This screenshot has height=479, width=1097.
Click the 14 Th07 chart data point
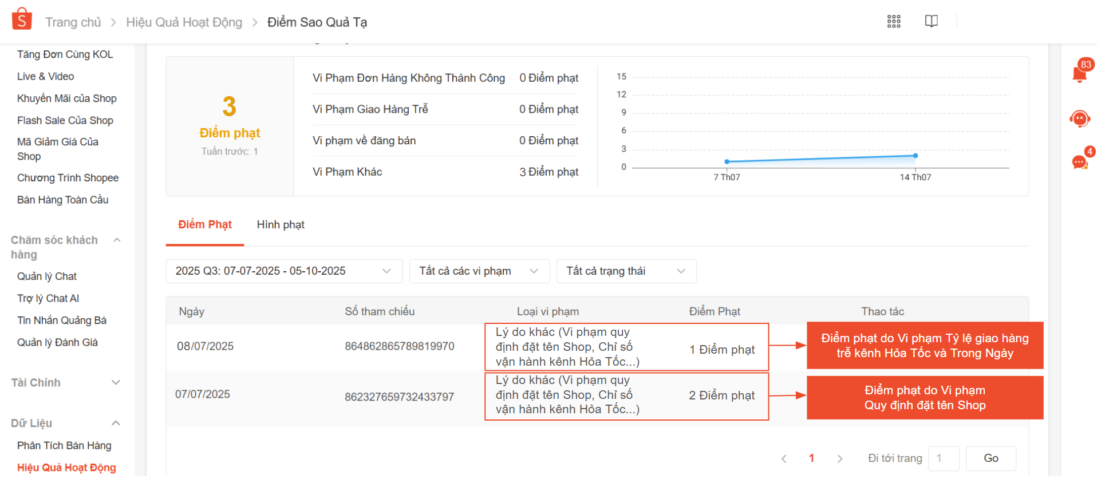pos(916,156)
